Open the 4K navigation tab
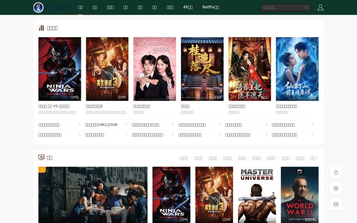 tap(188, 7)
